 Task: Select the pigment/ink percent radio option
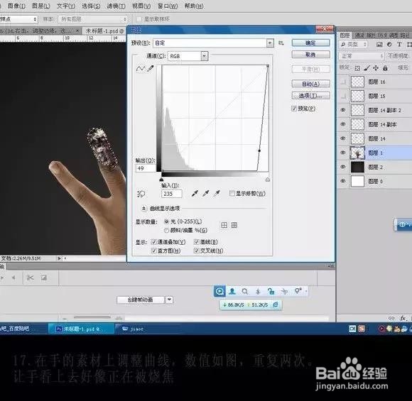pos(166,230)
